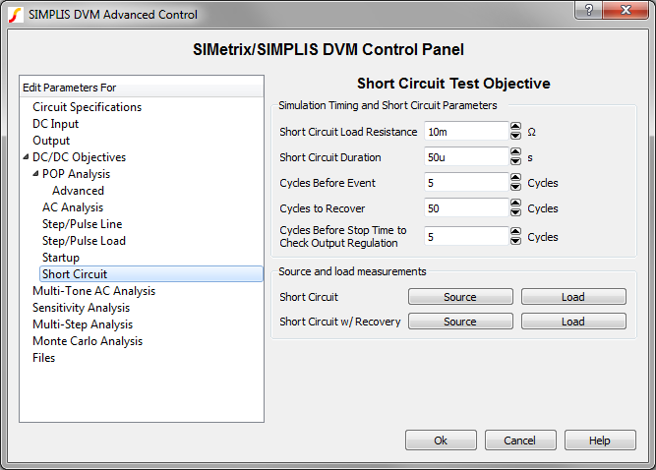656x470 pixels.
Task: Open the Step/Pulse Load objective
Action: click(x=84, y=241)
